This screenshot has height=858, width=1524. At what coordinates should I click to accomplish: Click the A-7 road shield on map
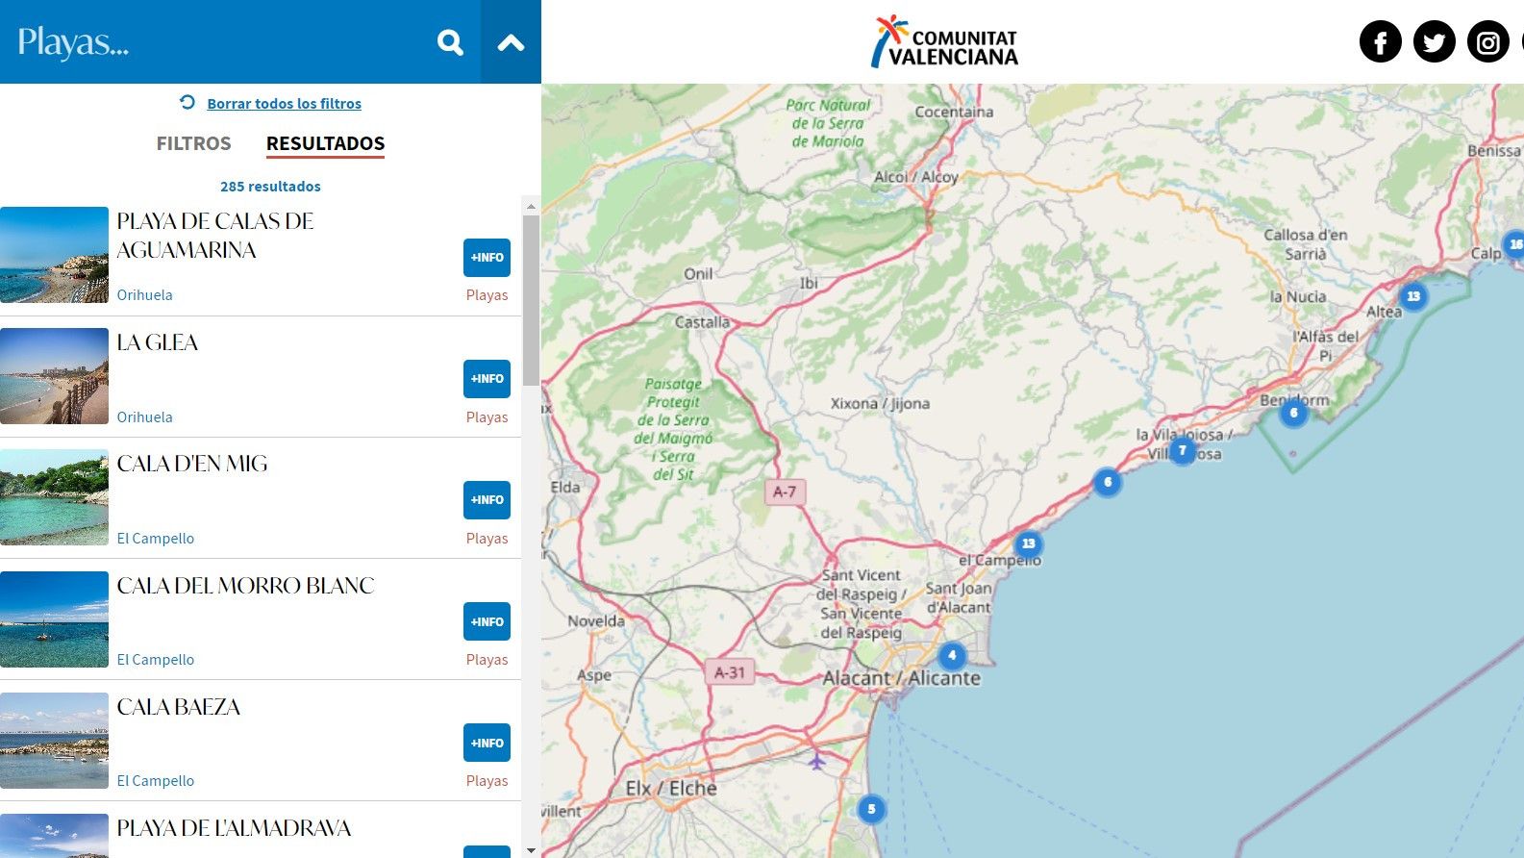[x=785, y=492]
